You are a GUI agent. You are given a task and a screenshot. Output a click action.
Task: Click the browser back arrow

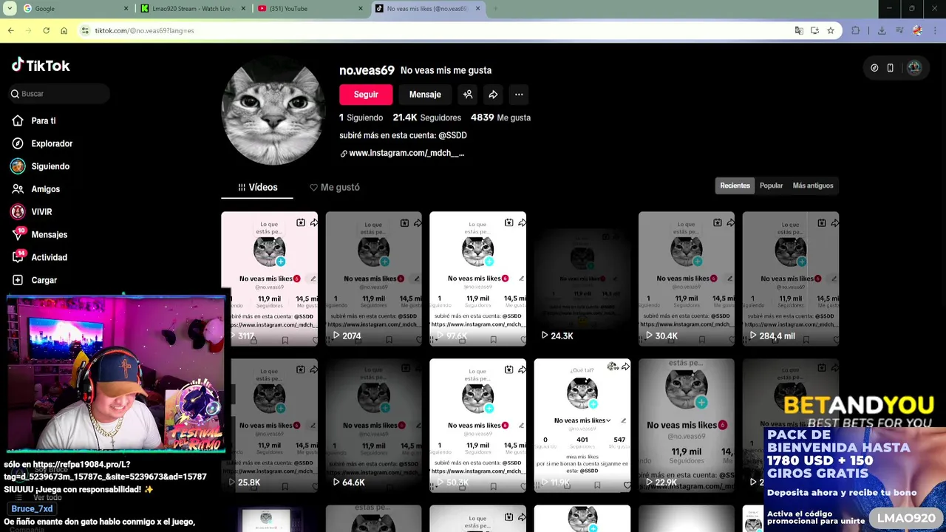(10, 30)
